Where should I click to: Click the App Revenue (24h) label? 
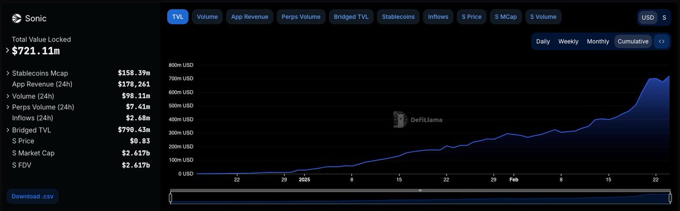[x=42, y=84]
